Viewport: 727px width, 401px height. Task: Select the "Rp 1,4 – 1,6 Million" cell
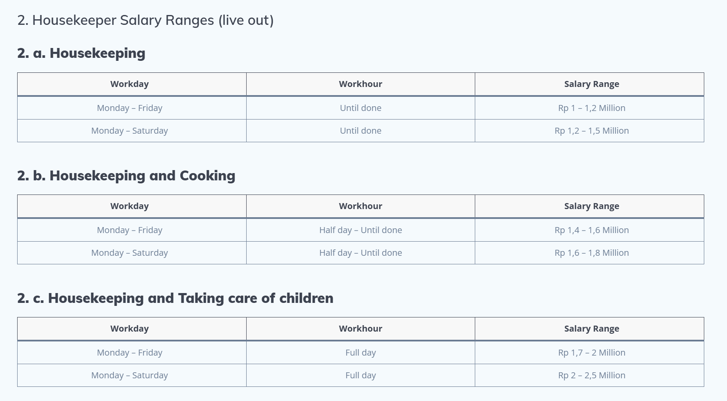(591, 230)
